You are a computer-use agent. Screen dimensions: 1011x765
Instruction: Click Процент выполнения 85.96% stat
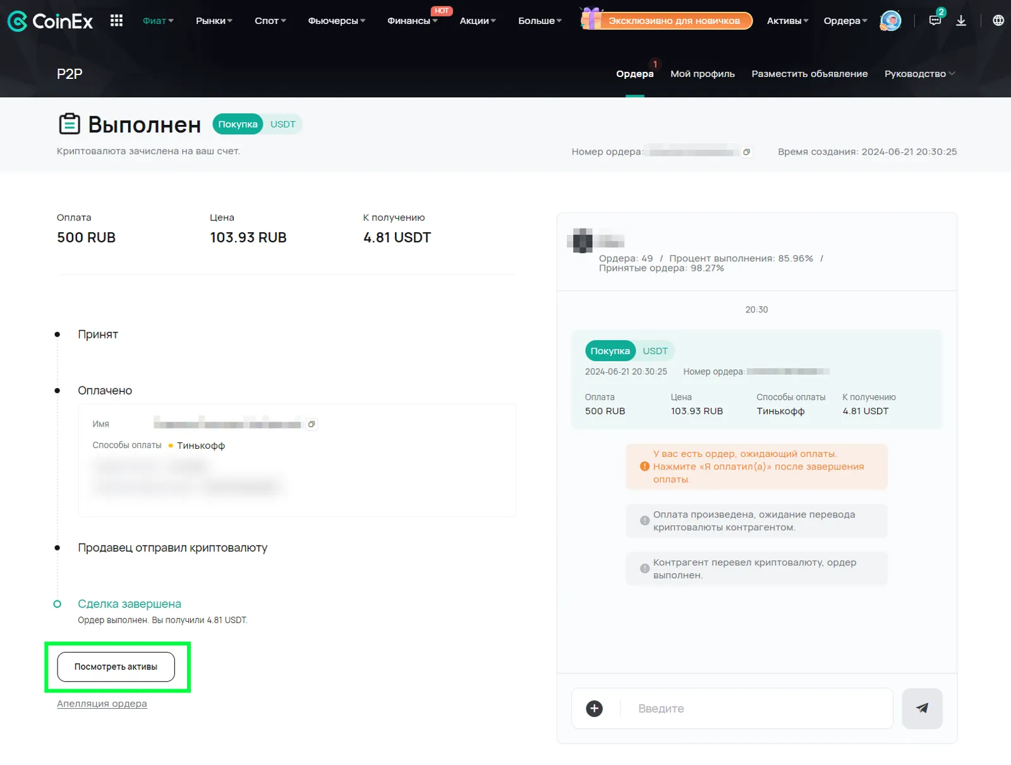741,258
